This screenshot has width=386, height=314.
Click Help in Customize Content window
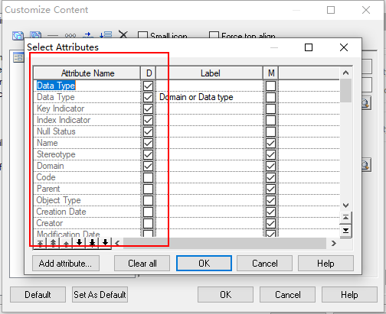click(349, 295)
